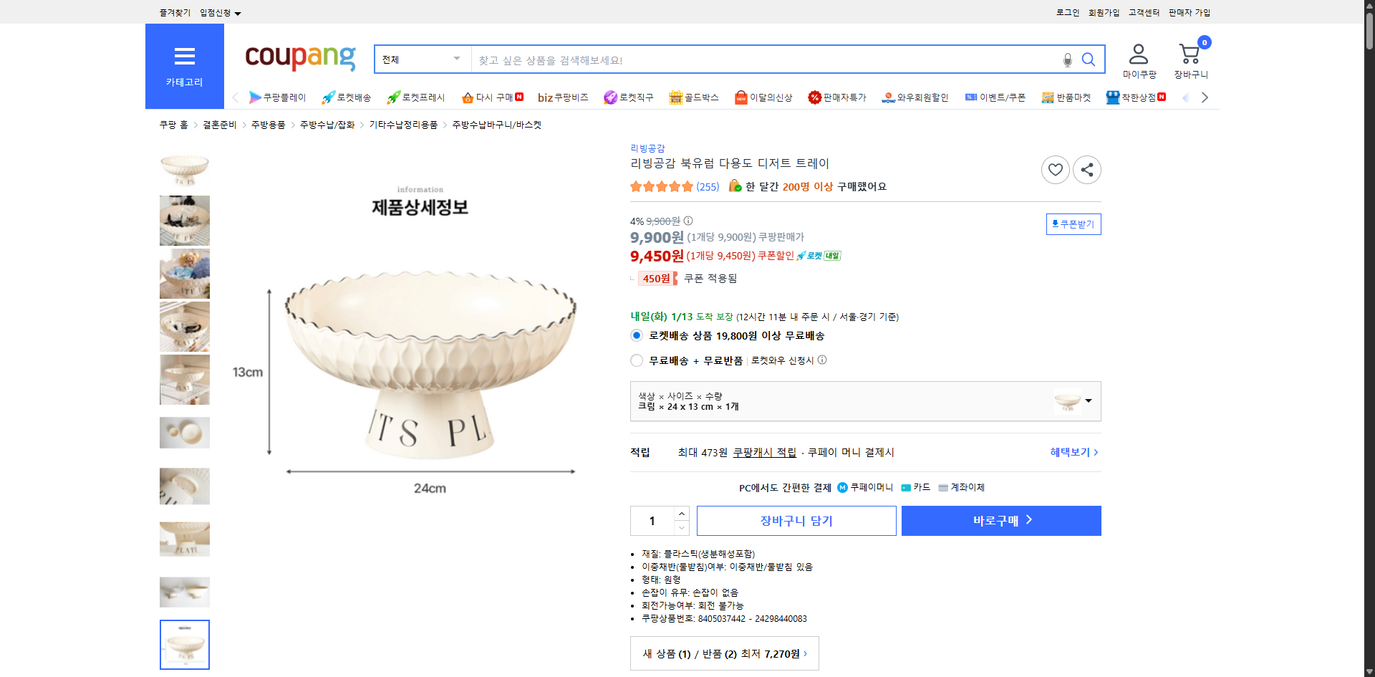The height and width of the screenshot is (677, 1375).
Task: Select the last product thumbnail in the sidebar
Action: 184,644
